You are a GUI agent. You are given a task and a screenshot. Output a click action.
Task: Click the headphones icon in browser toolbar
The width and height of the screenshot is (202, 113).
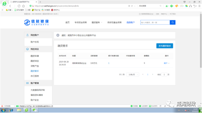click(190, 6)
